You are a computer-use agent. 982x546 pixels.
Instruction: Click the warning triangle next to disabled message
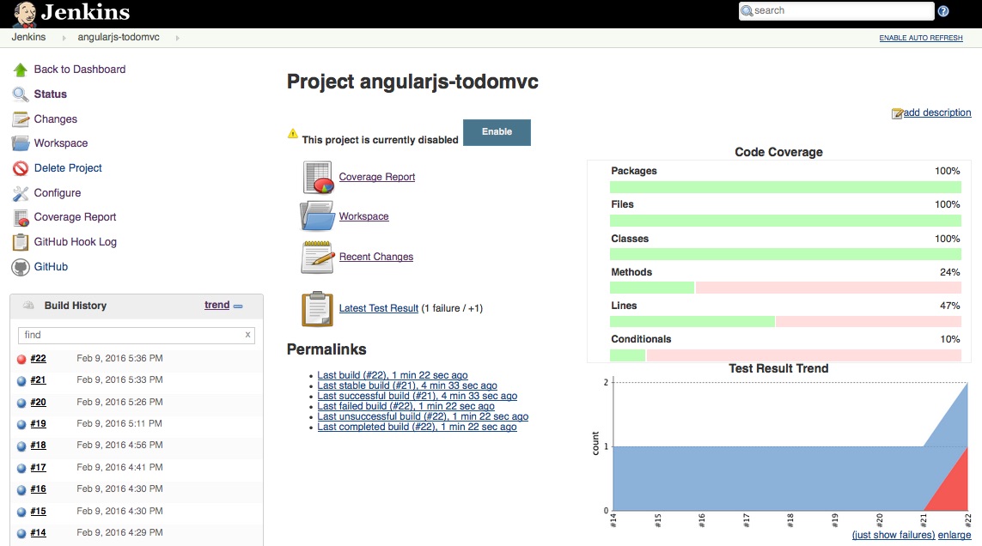(292, 133)
